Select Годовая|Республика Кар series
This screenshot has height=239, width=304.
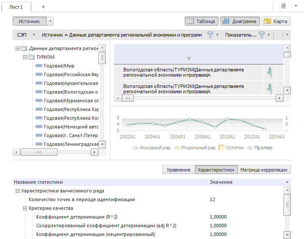pyautogui.click(x=71, y=110)
